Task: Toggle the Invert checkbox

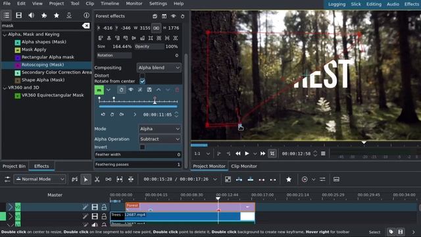Action: (x=142, y=147)
